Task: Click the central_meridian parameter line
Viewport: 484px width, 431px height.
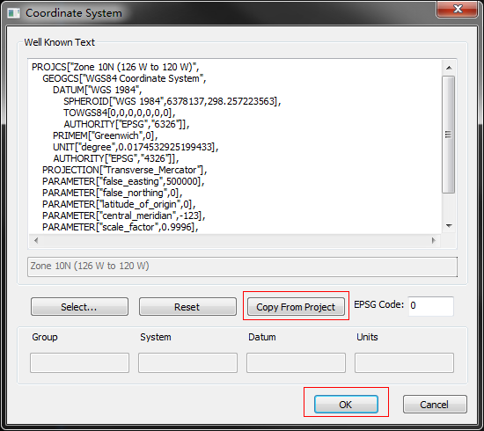Action: (124, 215)
